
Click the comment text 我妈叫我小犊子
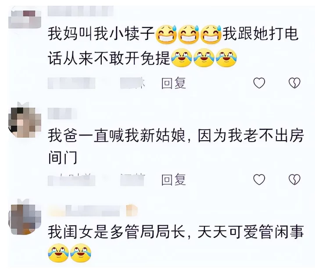click(101, 34)
